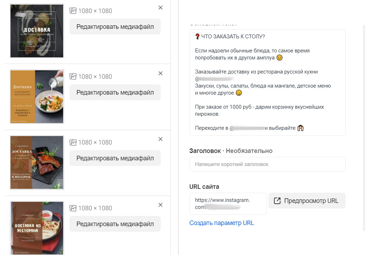The image size is (366, 256).
Task: Click image size icon of fourth media
Action: 73,208
